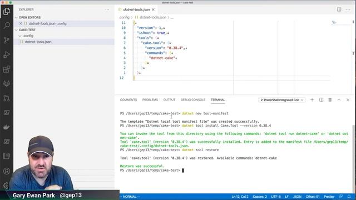
Task: Click Ln 12, Col 2 in status bar
Action: click(x=240, y=197)
